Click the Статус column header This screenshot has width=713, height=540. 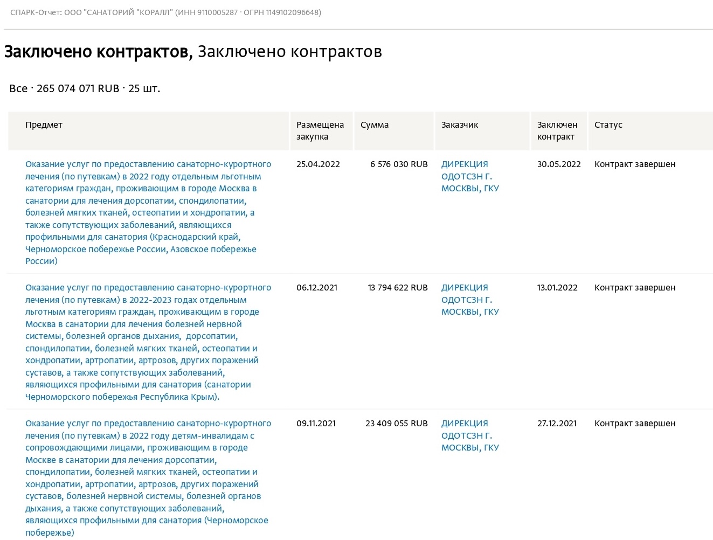coord(608,124)
